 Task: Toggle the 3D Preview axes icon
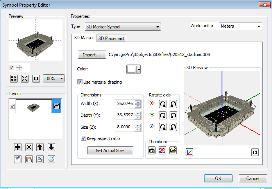190,152
